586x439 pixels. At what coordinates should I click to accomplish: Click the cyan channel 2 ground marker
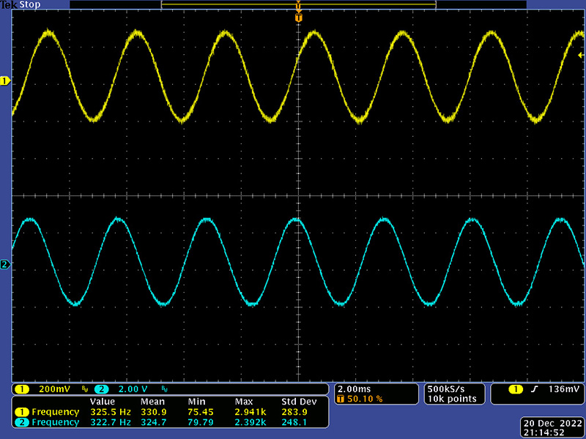5,264
